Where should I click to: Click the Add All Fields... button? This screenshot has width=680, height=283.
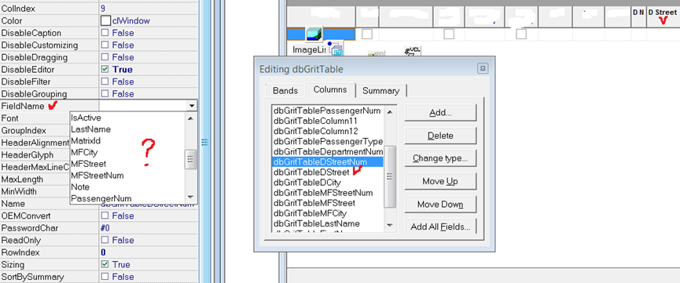(440, 227)
